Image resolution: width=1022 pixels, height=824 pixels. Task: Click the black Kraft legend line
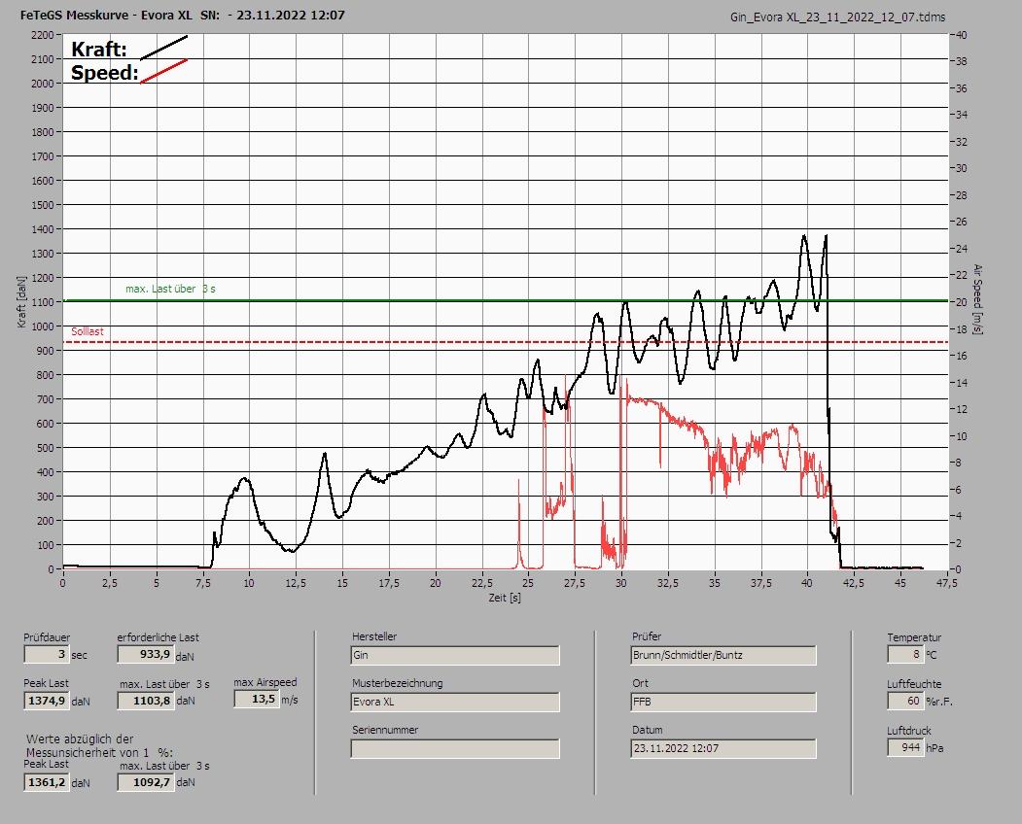163,48
